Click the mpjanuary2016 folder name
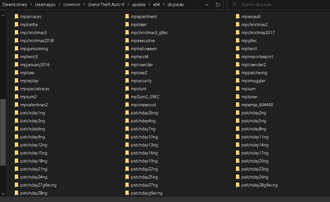The image size is (330, 202). coord(35,64)
